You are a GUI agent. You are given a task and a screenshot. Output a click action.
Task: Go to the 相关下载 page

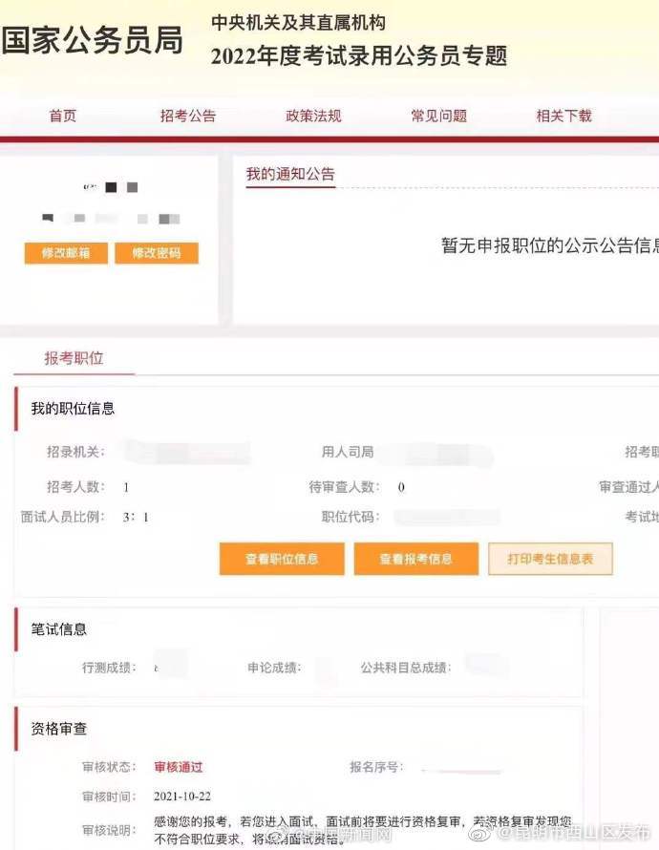[x=563, y=116]
